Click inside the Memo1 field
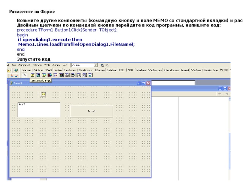The image size is (243, 182). coord(39,110)
